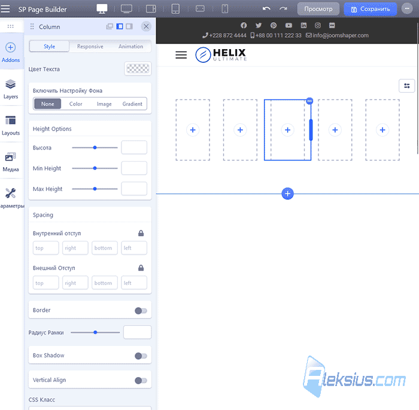Toggle the Border switch
The height and width of the screenshot is (410, 419).
(x=141, y=311)
